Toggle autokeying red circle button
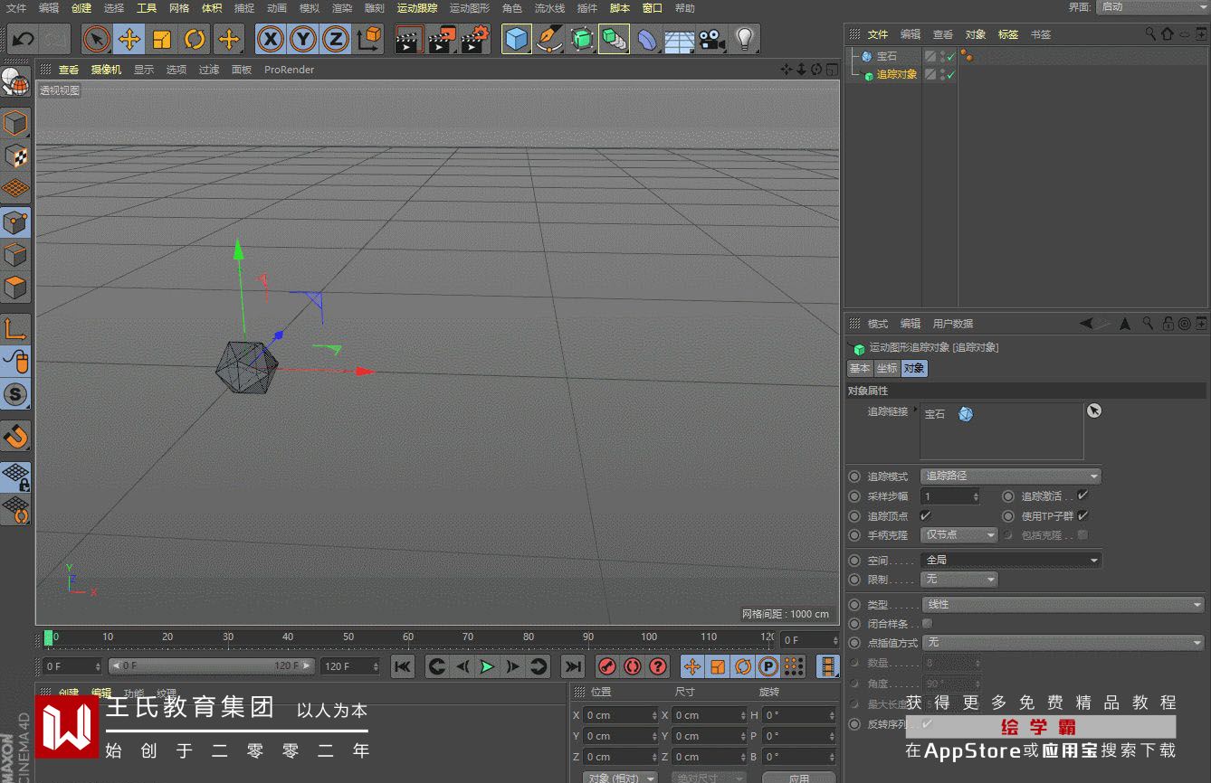The image size is (1211, 783). 633,667
